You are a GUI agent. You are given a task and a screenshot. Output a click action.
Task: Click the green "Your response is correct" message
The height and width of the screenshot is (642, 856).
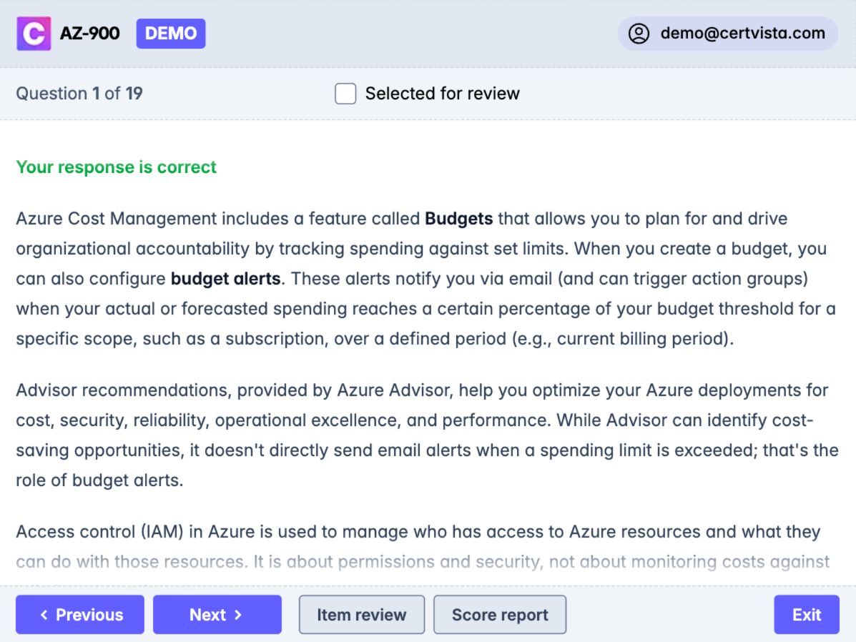click(116, 167)
